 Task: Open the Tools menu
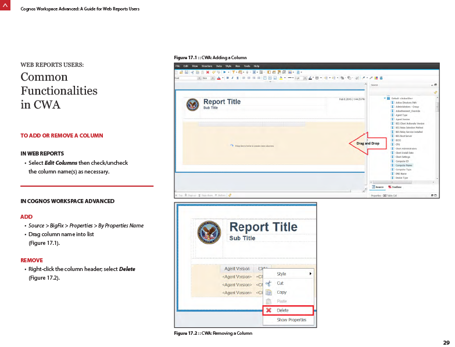[x=247, y=66]
